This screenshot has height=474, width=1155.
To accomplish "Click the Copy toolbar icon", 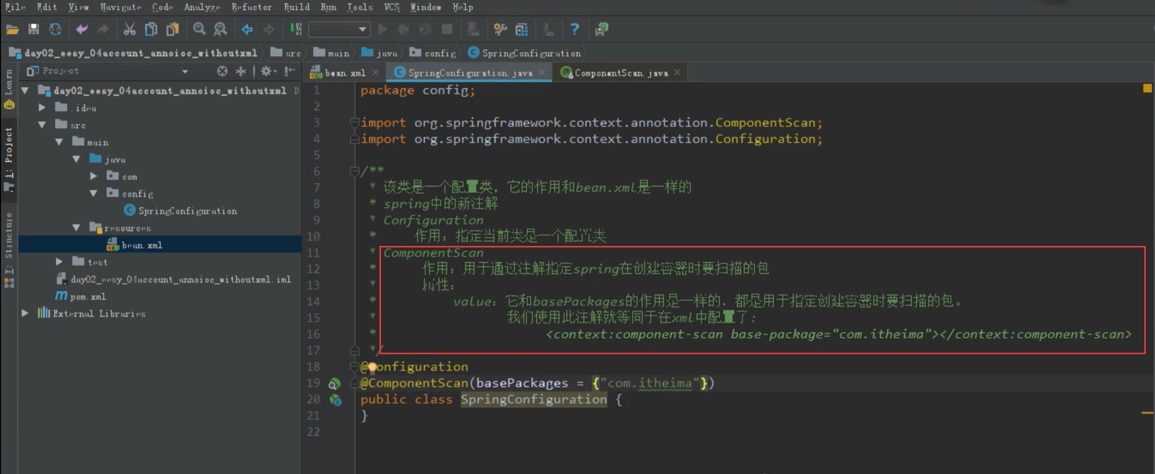I will [151, 30].
